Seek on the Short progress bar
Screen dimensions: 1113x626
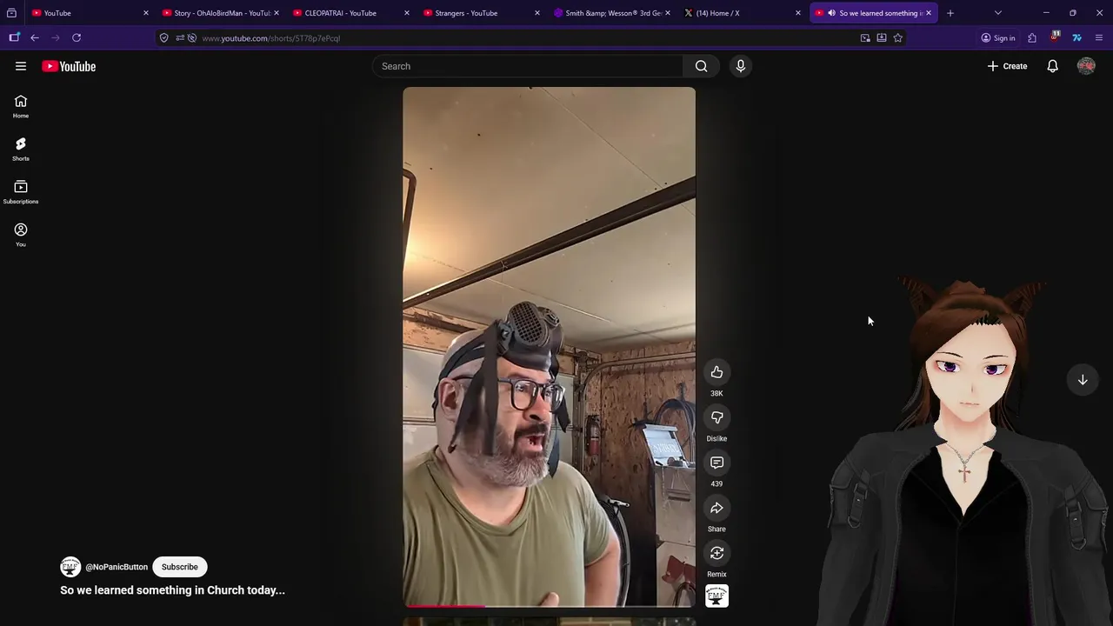pos(549,605)
